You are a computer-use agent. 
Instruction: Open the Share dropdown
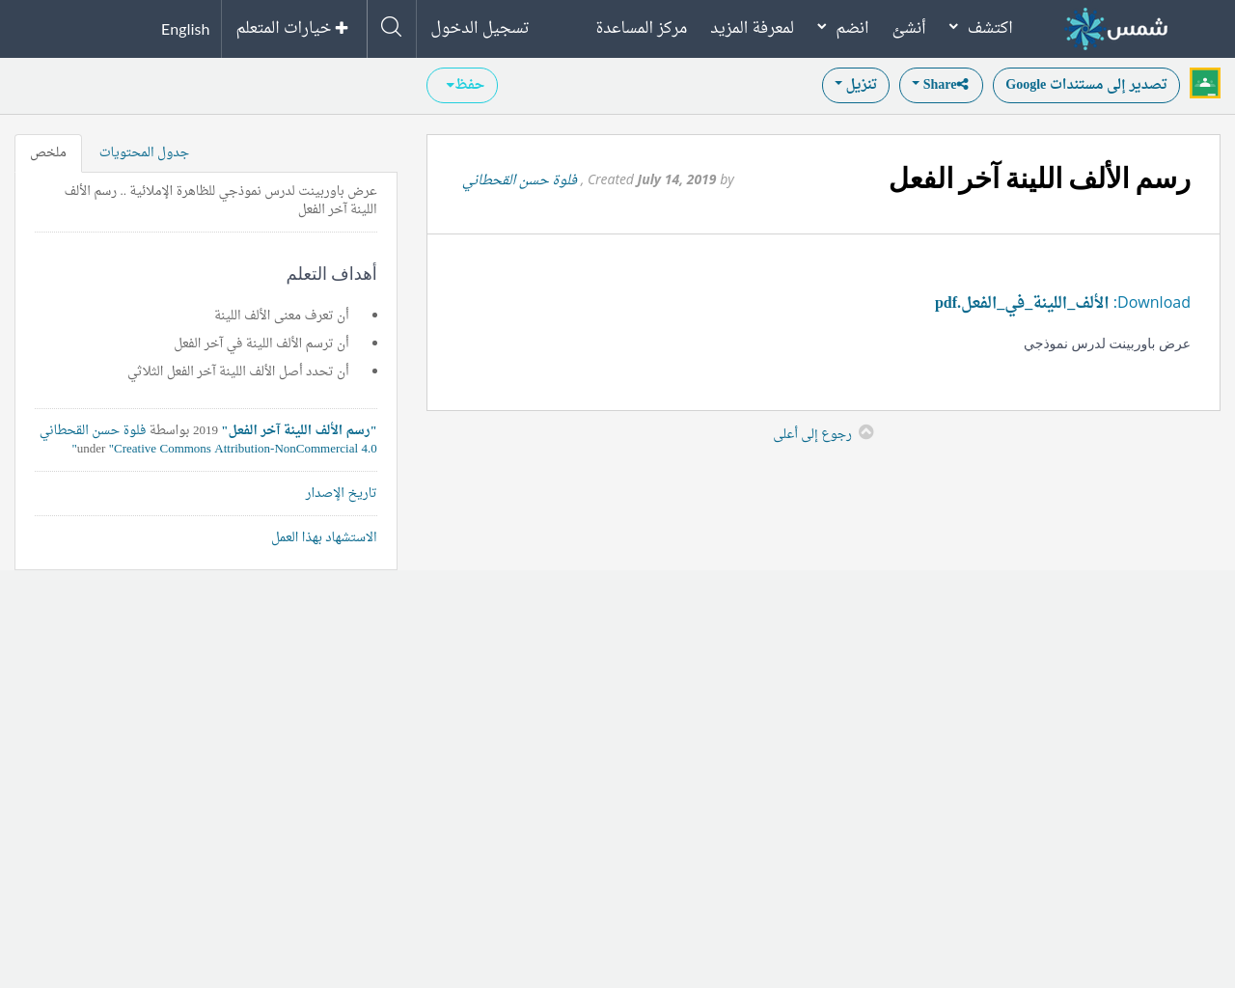point(941,85)
